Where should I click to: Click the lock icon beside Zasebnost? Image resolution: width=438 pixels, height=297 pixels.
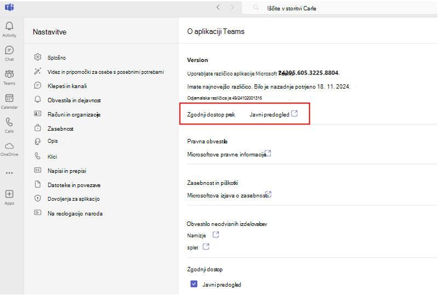click(x=37, y=128)
